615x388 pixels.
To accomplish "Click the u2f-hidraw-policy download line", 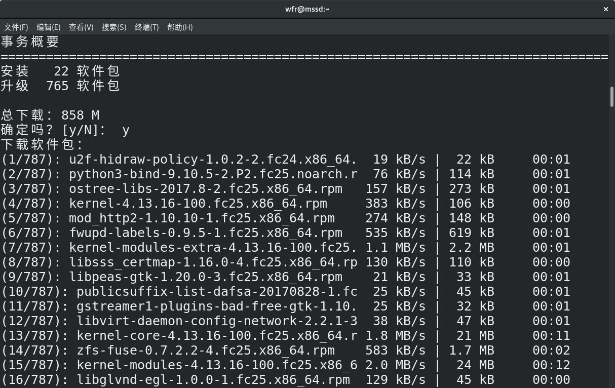I will click(x=213, y=160).
